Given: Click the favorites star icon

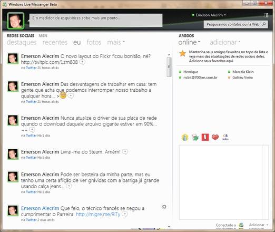Looking at the screenshot, I should coord(183,53).
